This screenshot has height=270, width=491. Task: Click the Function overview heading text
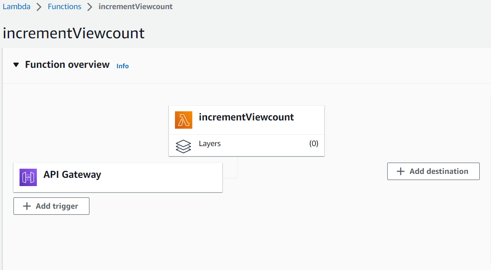[x=67, y=65]
